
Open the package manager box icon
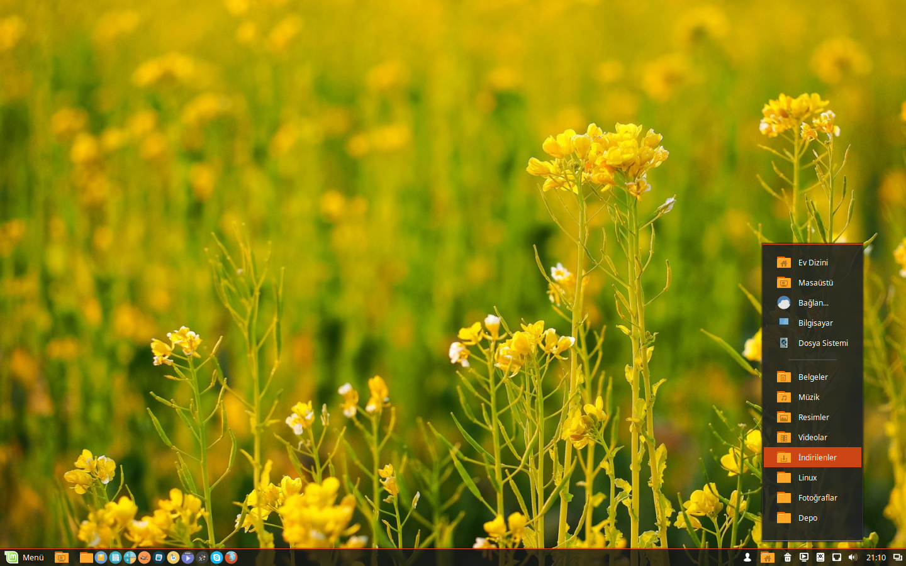[101, 557]
